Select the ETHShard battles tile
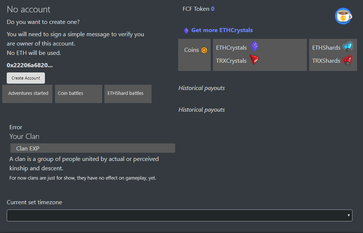 coord(128,94)
